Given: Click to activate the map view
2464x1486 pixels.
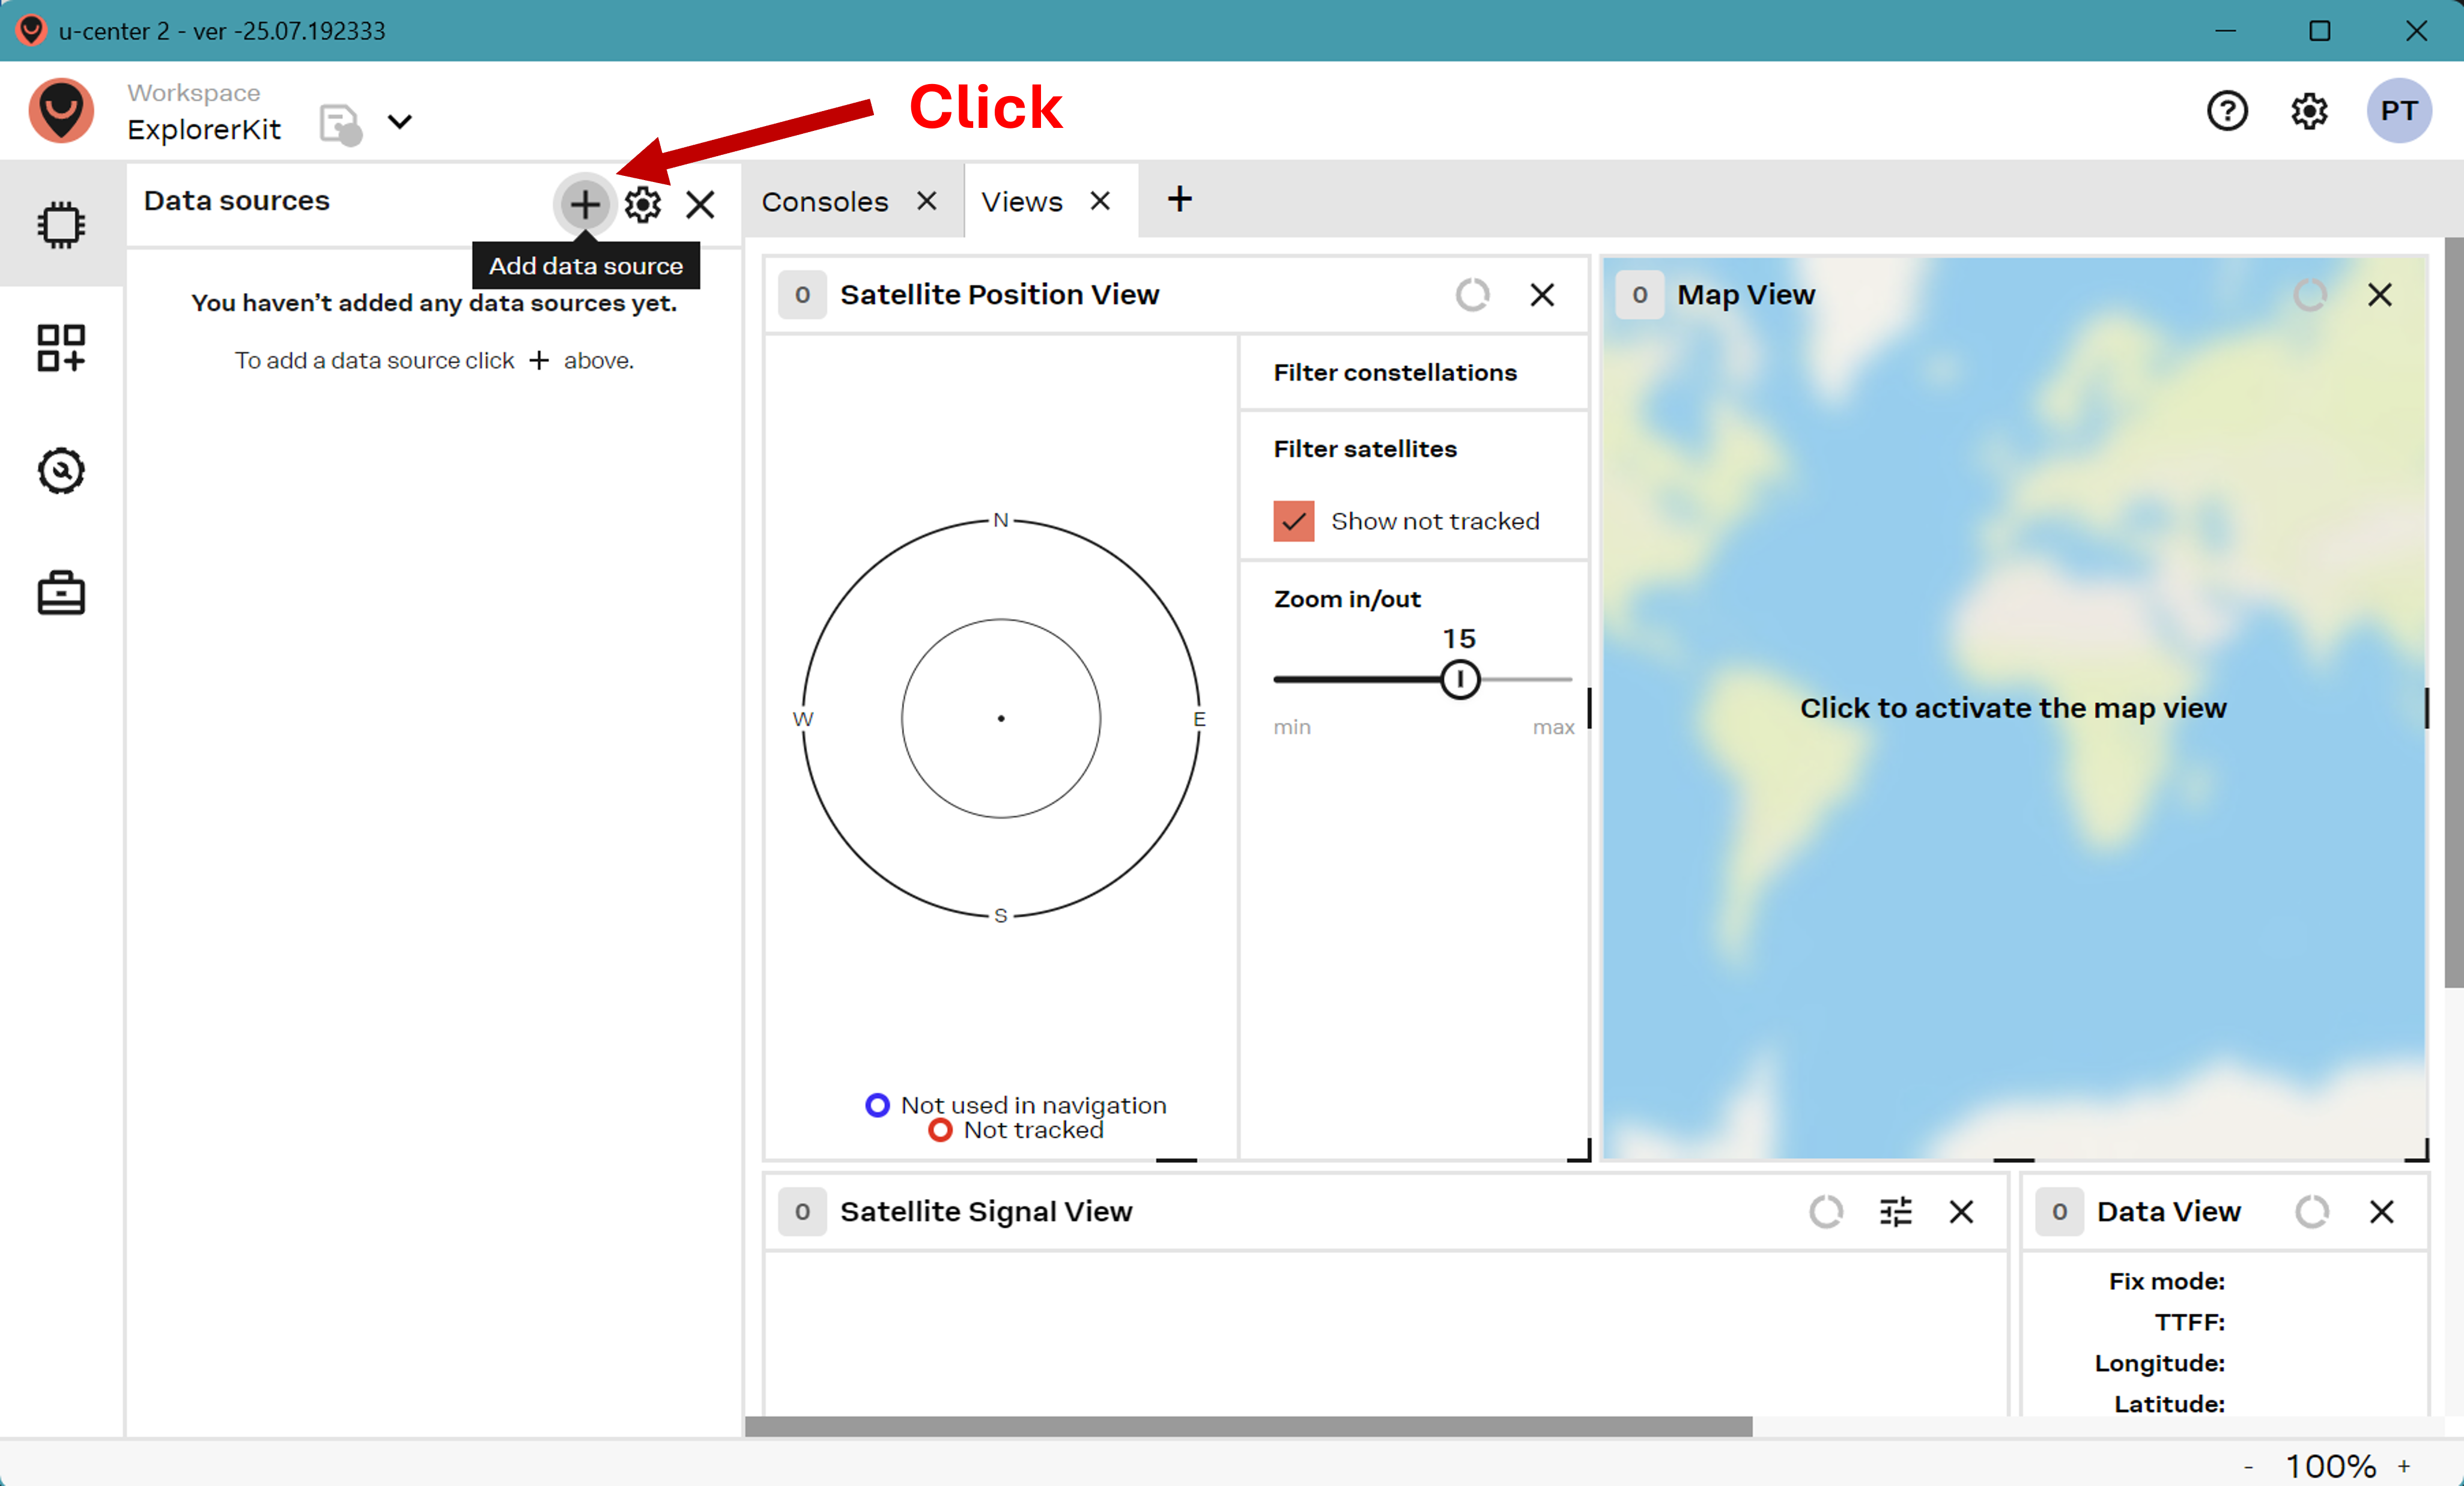Looking at the screenshot, I should point(2012,707).
